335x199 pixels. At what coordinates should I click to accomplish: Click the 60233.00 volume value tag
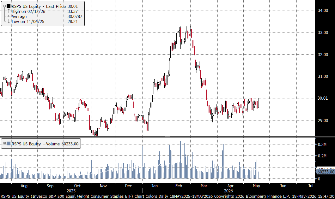click(326, 172)
